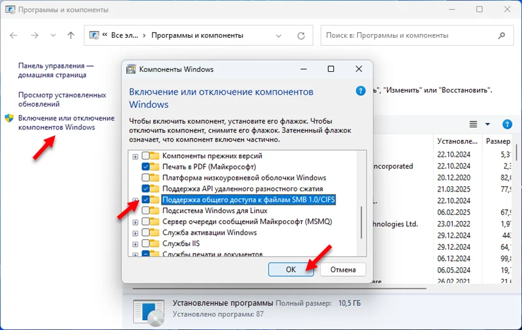Select install date 23.01.2022 cell
This screenshot has width=522, height=330.
[x=453, y=223]
